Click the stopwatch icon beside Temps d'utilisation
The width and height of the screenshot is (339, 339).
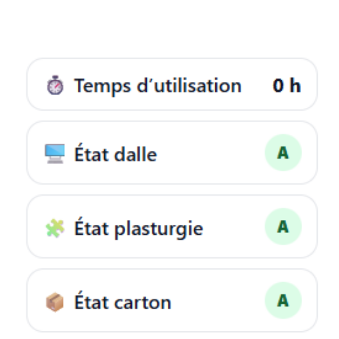(x=55, y=86)
